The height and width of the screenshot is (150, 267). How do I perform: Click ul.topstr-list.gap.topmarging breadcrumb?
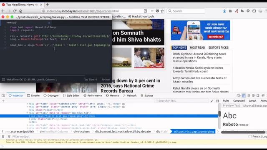point(194,132)
